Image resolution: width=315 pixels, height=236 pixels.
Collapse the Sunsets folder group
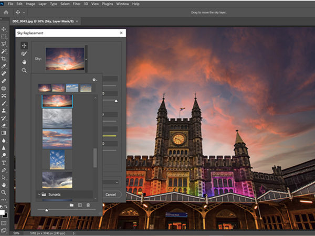coord(39,194)
